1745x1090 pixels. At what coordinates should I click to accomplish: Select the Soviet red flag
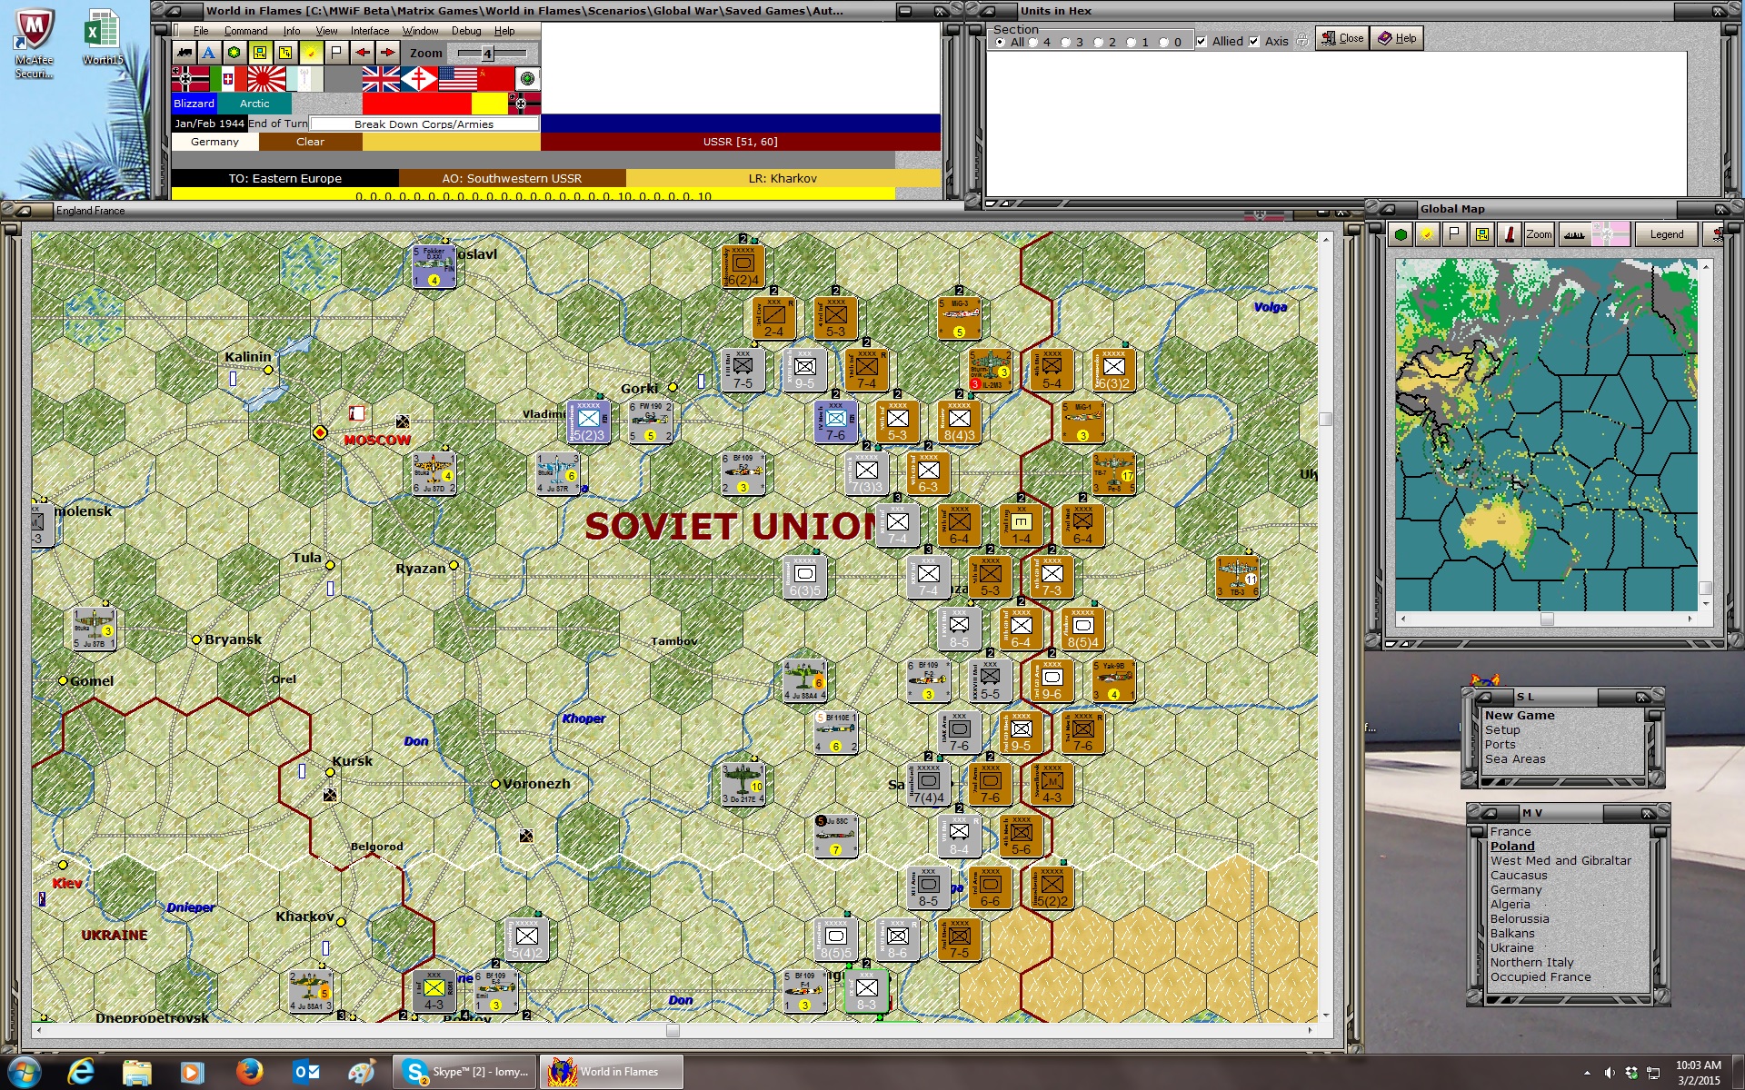[x=495, y=80]
